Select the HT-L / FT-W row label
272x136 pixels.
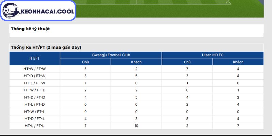(35, 83)
